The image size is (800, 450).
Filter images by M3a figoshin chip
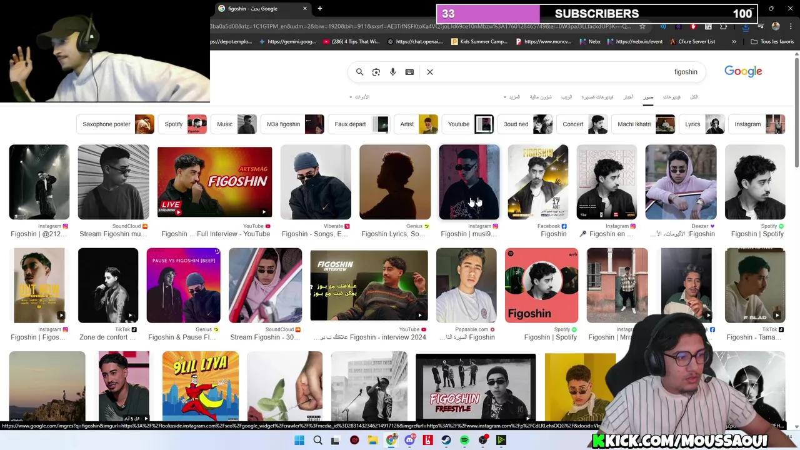(292, 124)
